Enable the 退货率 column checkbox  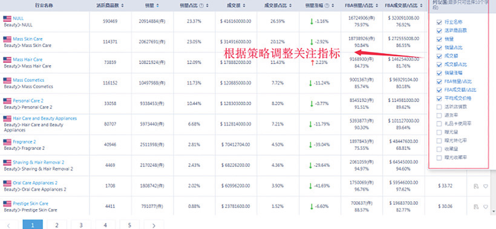(x=439, y=115)
